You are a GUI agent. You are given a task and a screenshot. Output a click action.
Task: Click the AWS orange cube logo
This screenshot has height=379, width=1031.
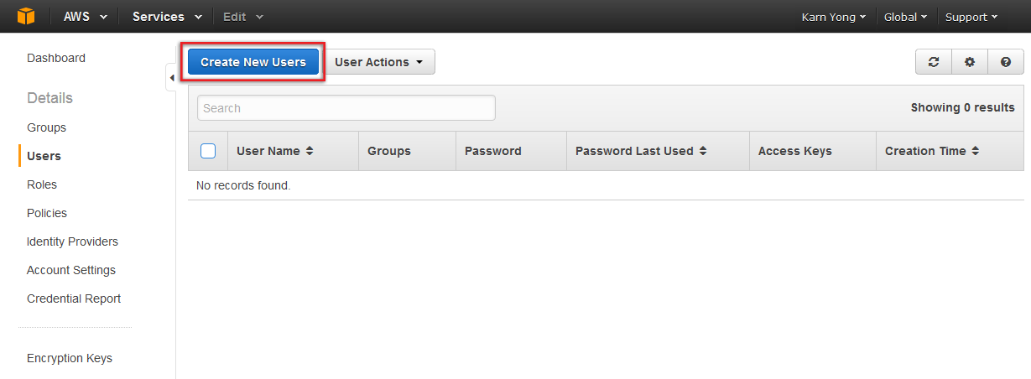[26, 16]
